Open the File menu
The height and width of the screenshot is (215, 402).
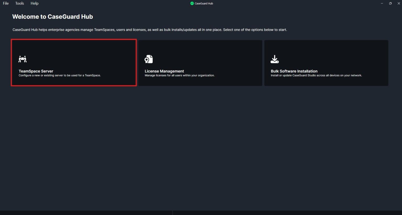tap(5, 3)
